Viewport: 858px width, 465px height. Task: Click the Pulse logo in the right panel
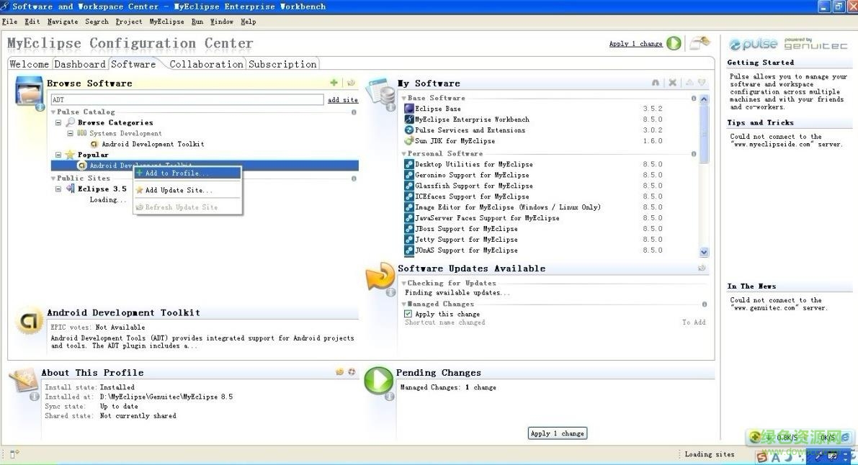pos(753,44)
